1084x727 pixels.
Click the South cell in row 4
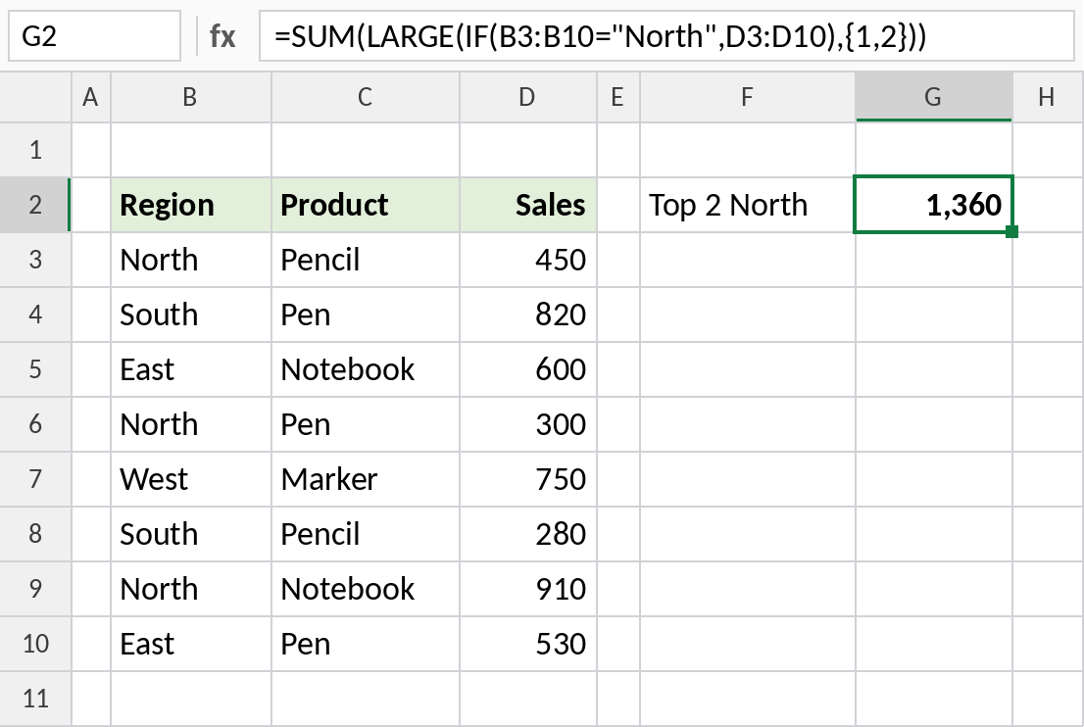pyautogui.click(x=191, y=315)
